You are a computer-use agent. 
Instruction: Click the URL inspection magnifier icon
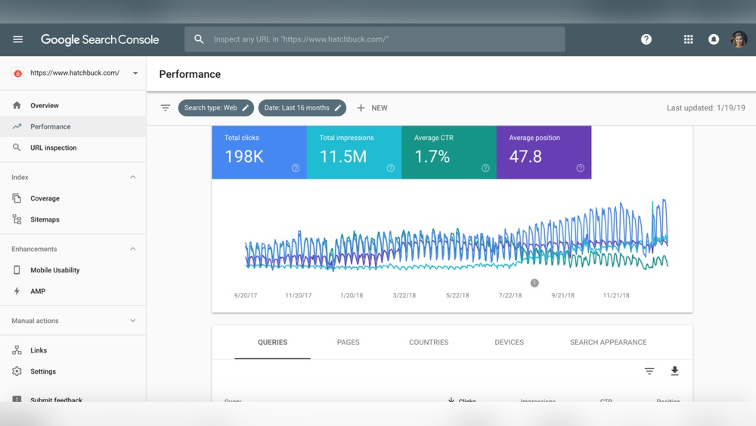click(x=17, y=148)
